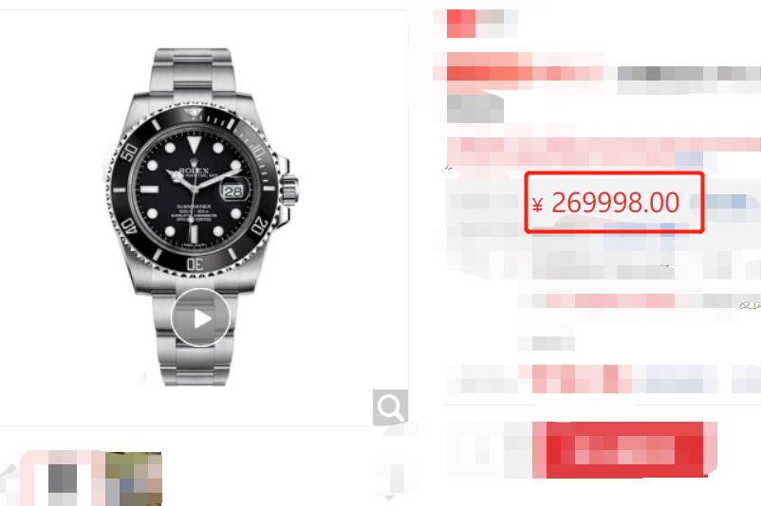Play the Rolex watch product video

[x=200, y=317]
